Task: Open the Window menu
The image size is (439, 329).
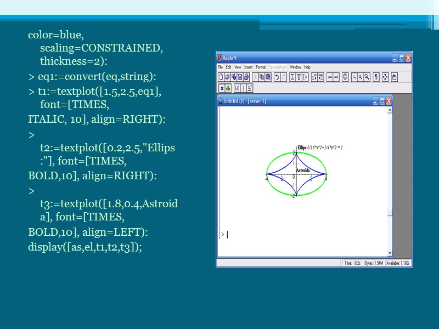Action: click(295, 67)
